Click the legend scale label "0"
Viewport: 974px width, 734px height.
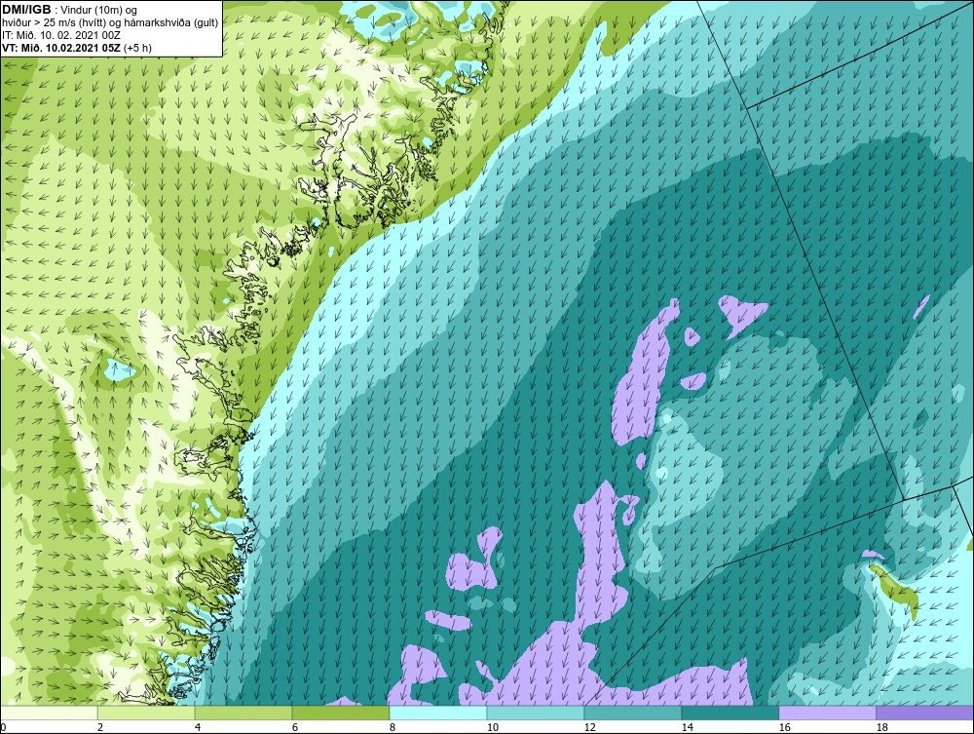(x=3, y=727)
